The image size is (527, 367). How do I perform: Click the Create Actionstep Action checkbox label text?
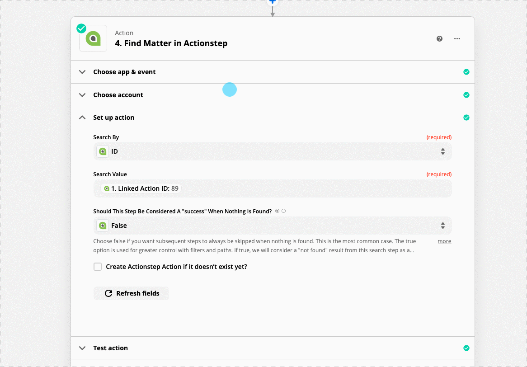point(176,267)
